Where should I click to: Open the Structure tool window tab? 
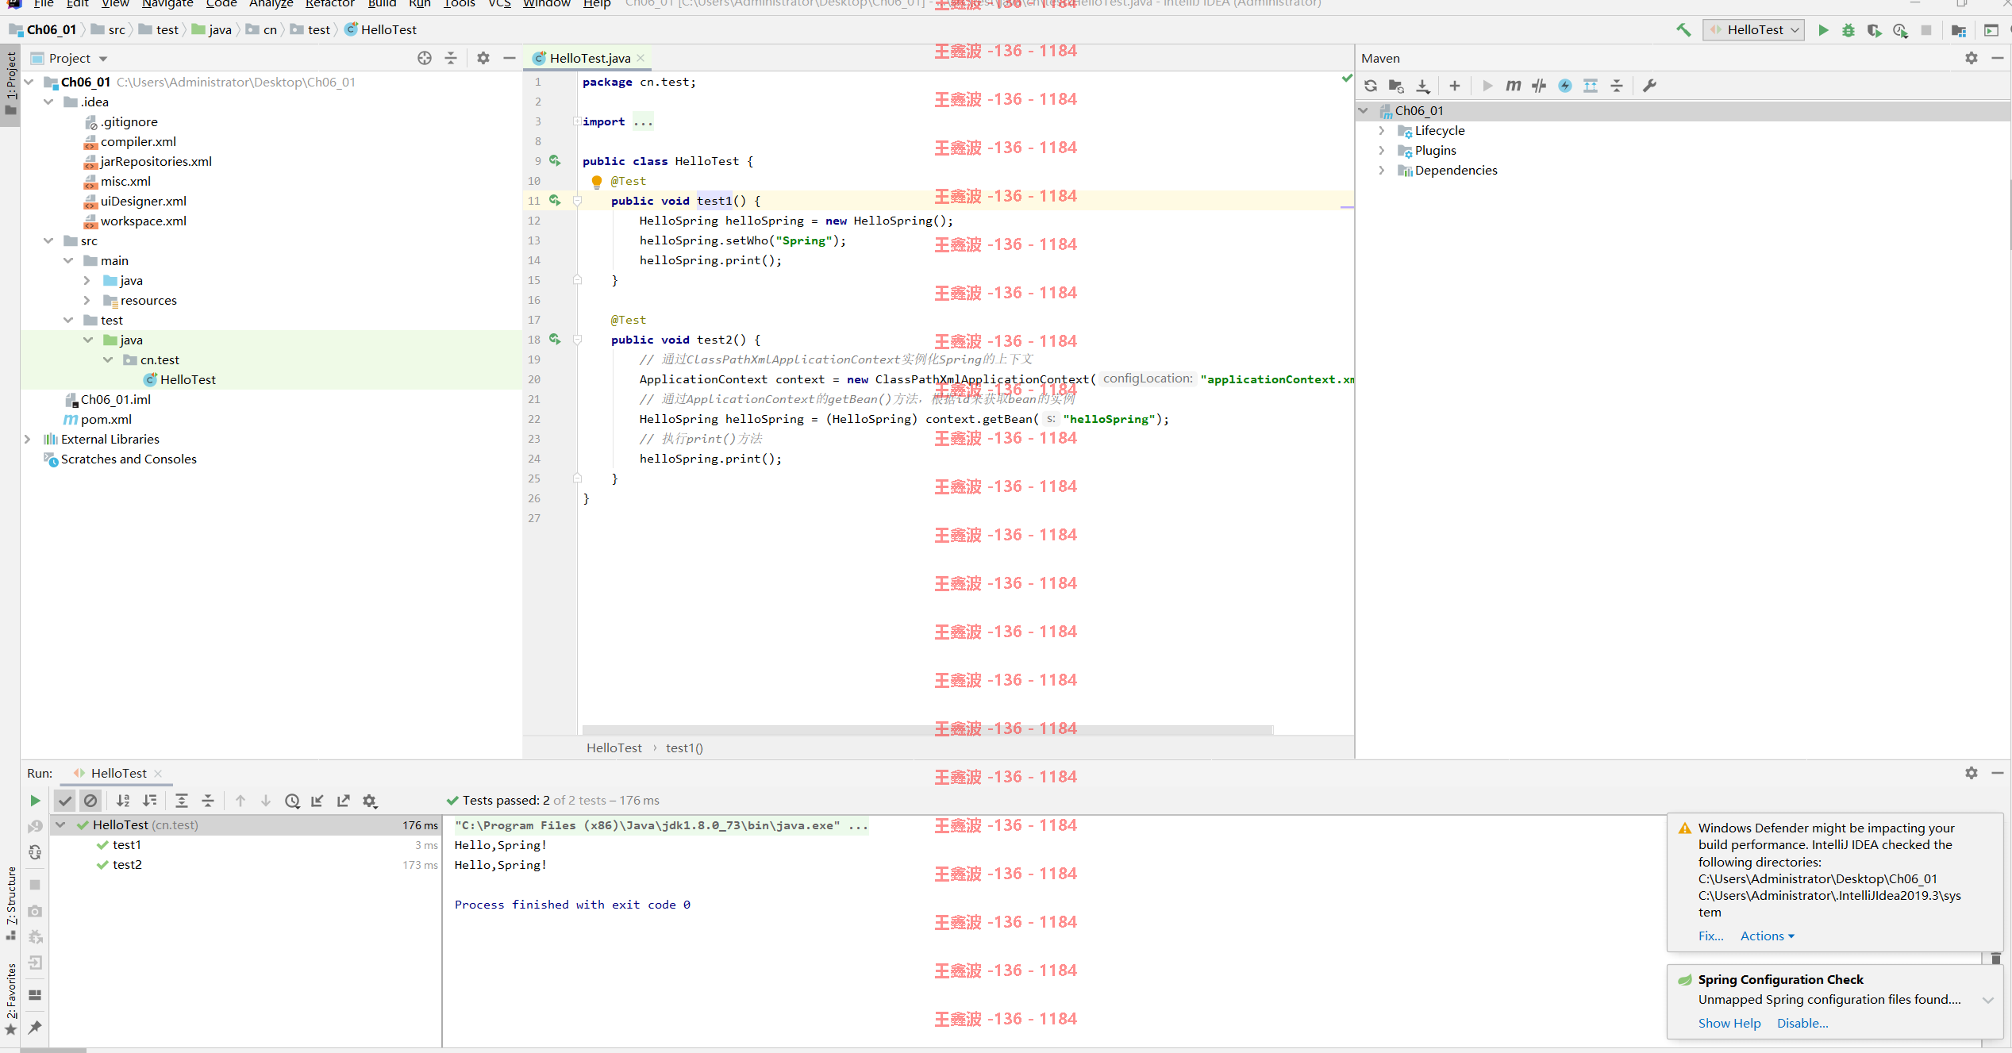11,902
